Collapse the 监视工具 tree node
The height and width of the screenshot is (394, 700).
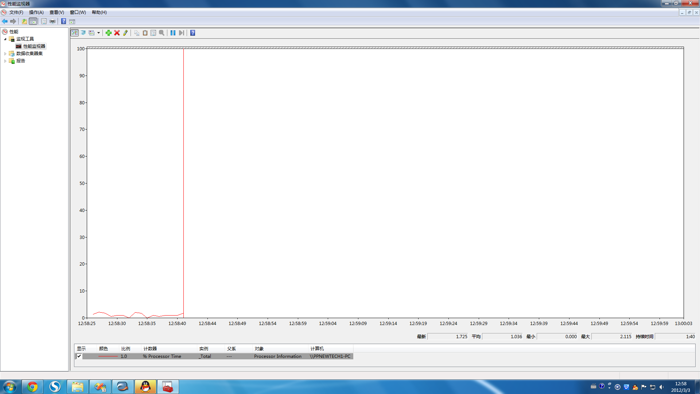tap(5, 39)
